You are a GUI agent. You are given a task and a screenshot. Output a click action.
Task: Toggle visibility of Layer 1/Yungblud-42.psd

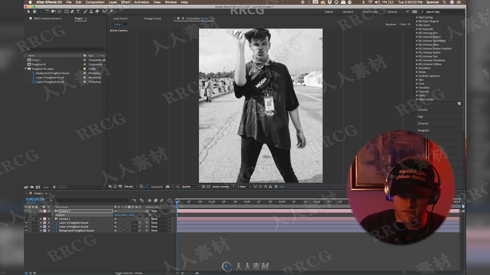26,223
